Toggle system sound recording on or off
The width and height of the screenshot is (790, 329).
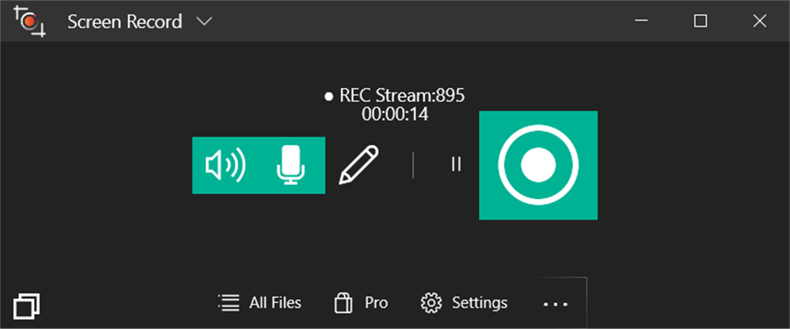pos(226,164)
